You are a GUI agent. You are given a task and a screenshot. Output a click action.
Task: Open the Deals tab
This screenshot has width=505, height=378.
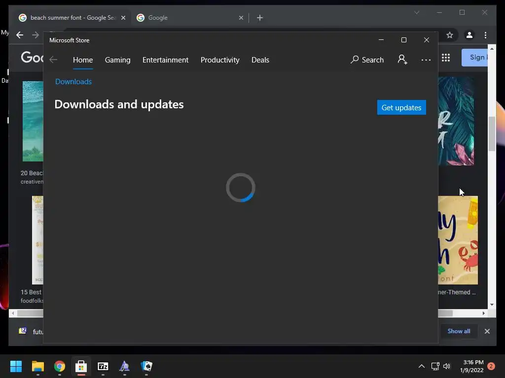(x=260, y=60)
